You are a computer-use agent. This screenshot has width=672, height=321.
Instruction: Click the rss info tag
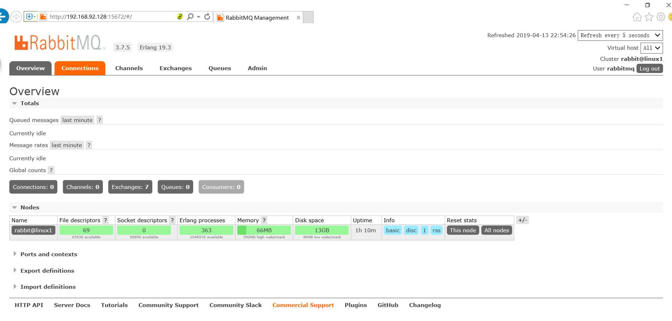(437, 230)
